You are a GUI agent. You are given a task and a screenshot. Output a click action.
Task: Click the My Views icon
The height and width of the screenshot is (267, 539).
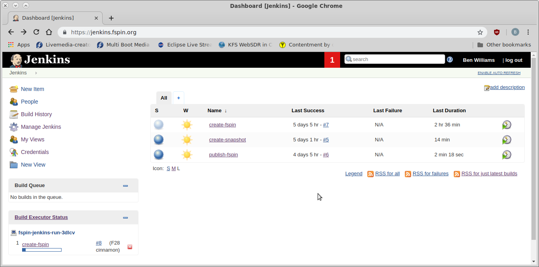coord(14,139)
